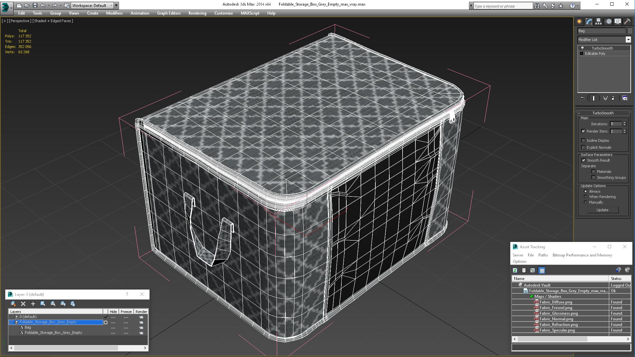
Task: Click the object color swatch beside Bag
Action: pos(630,31)
